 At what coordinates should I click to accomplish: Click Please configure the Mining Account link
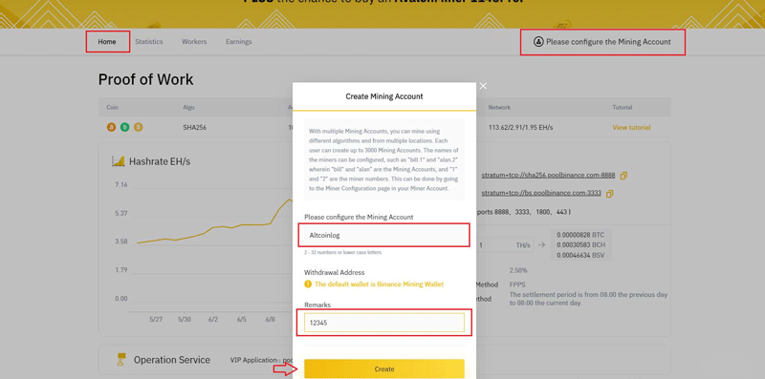point(608,42)
